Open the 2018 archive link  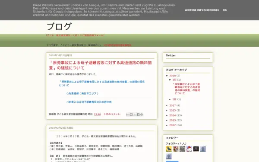(x=172, y=76)
